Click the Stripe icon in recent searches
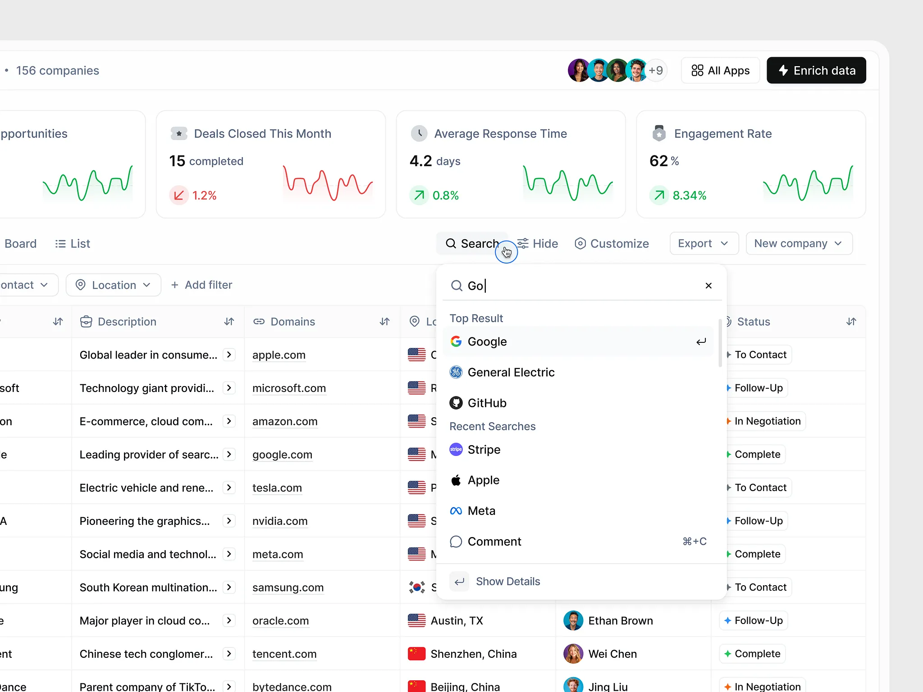 [x=456, y=449]
